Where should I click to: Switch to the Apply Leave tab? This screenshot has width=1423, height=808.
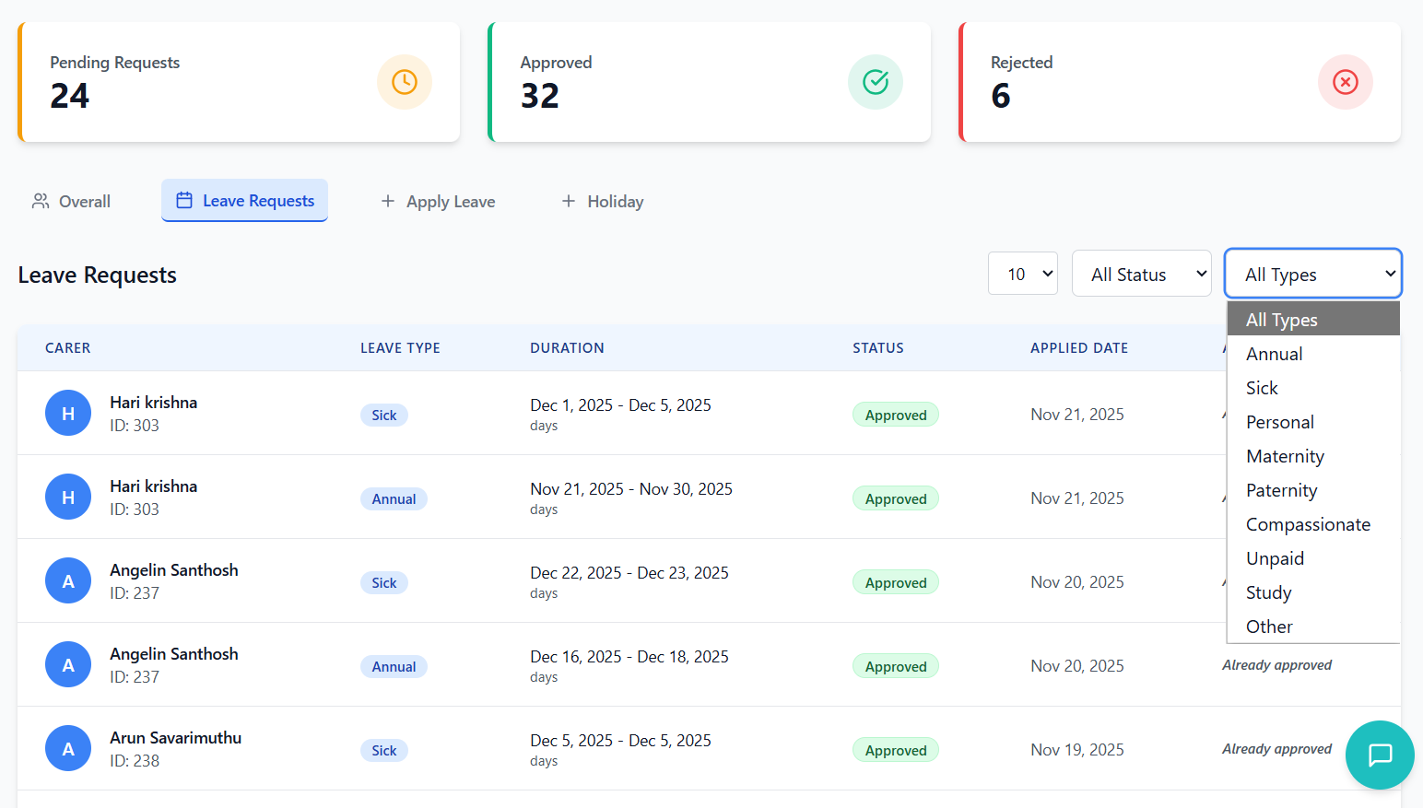(x=439, y=202)
